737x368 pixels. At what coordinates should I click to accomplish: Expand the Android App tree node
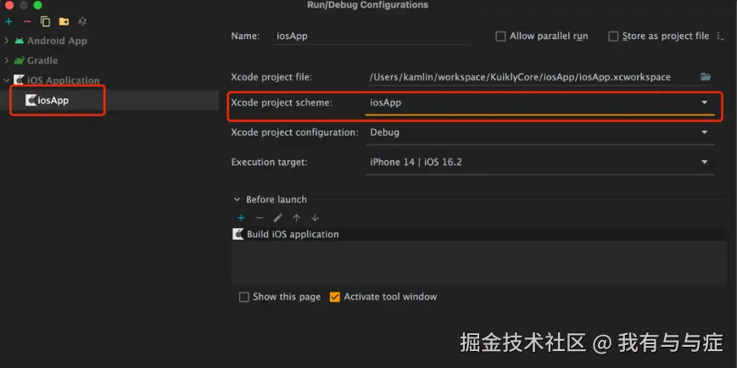click(7, 41)
